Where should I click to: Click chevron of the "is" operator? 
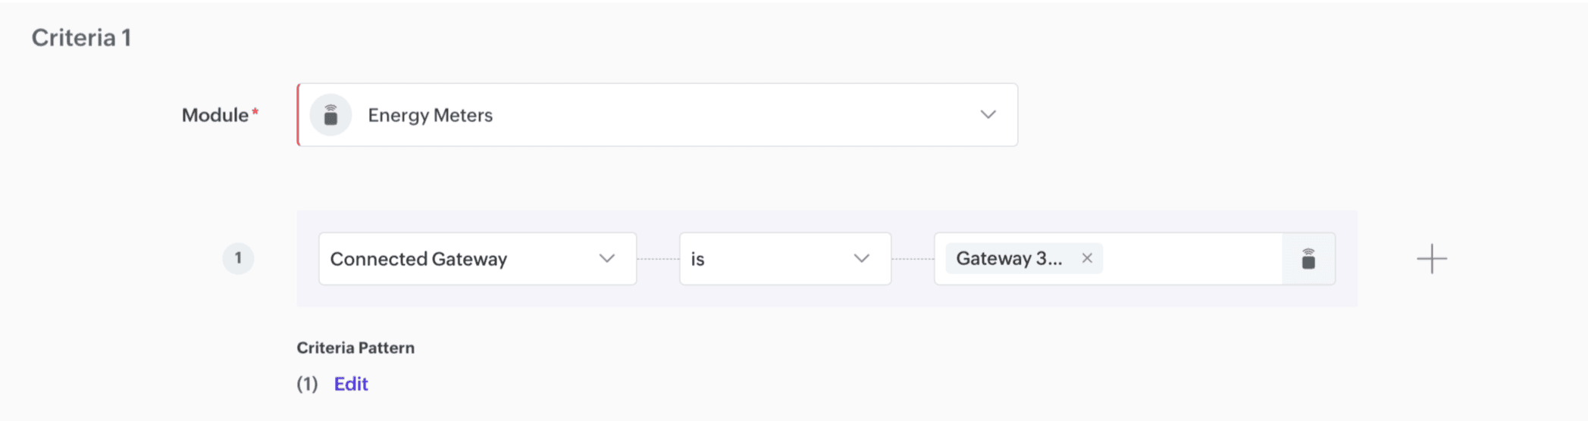tap(862, 258)
